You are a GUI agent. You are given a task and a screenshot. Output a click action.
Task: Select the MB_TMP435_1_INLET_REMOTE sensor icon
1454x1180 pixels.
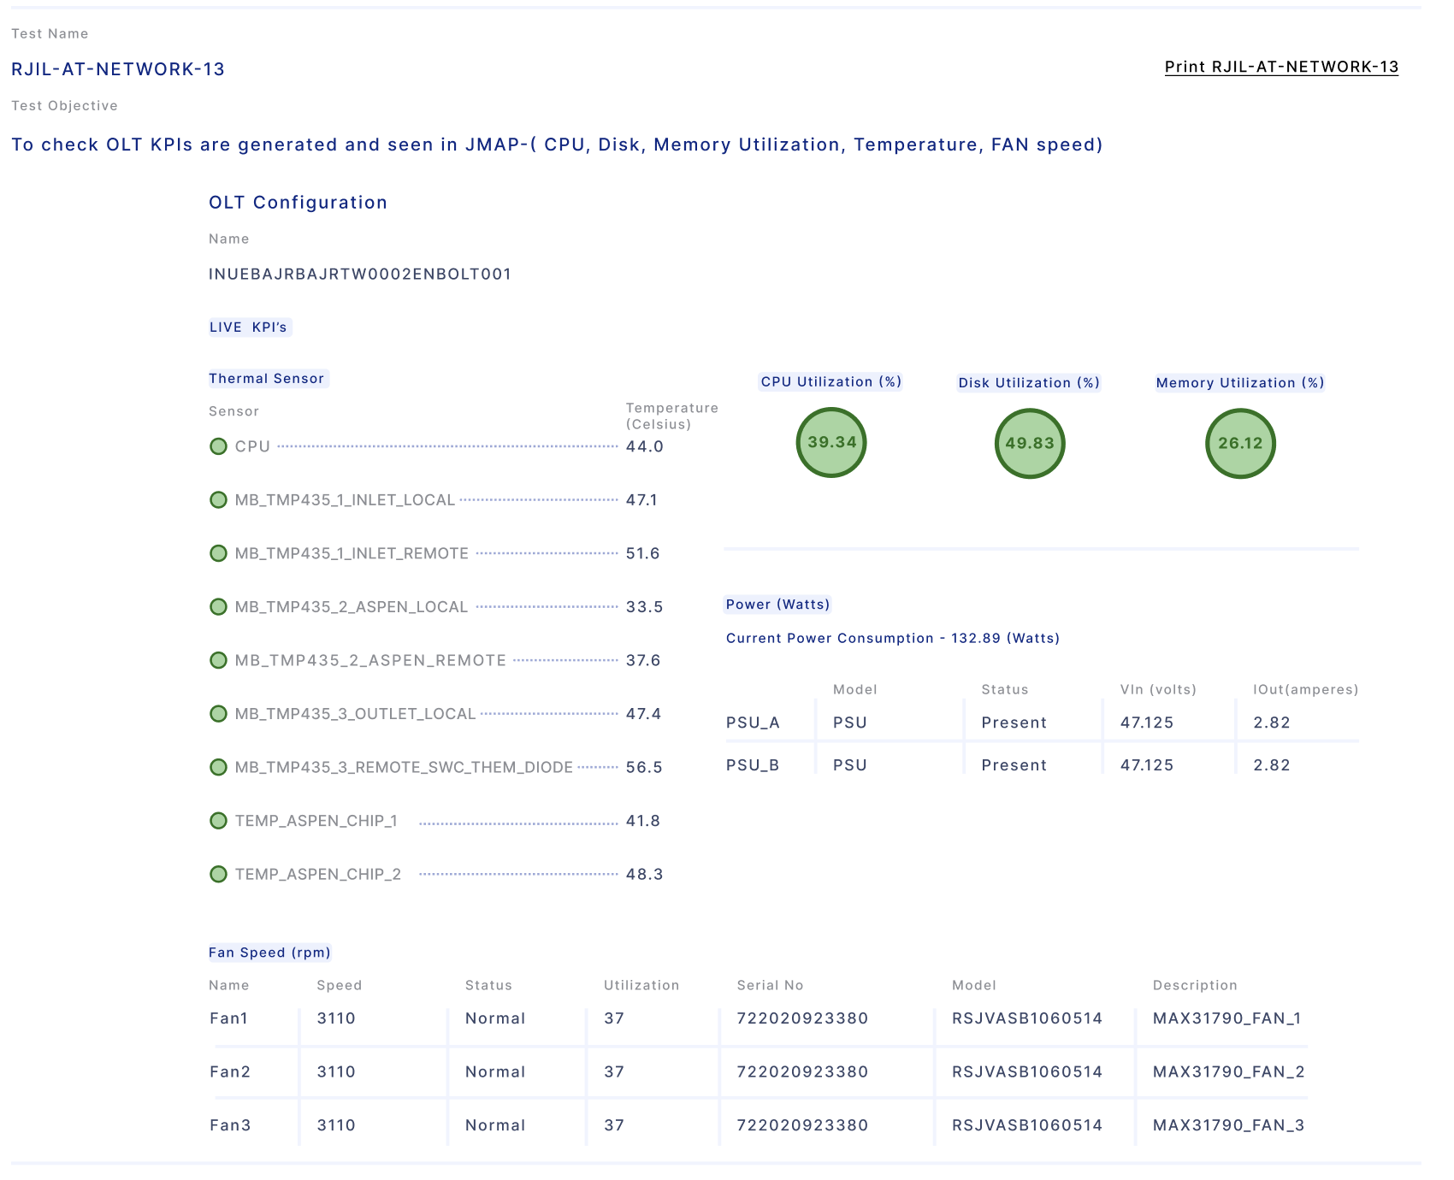click(219, 552)
